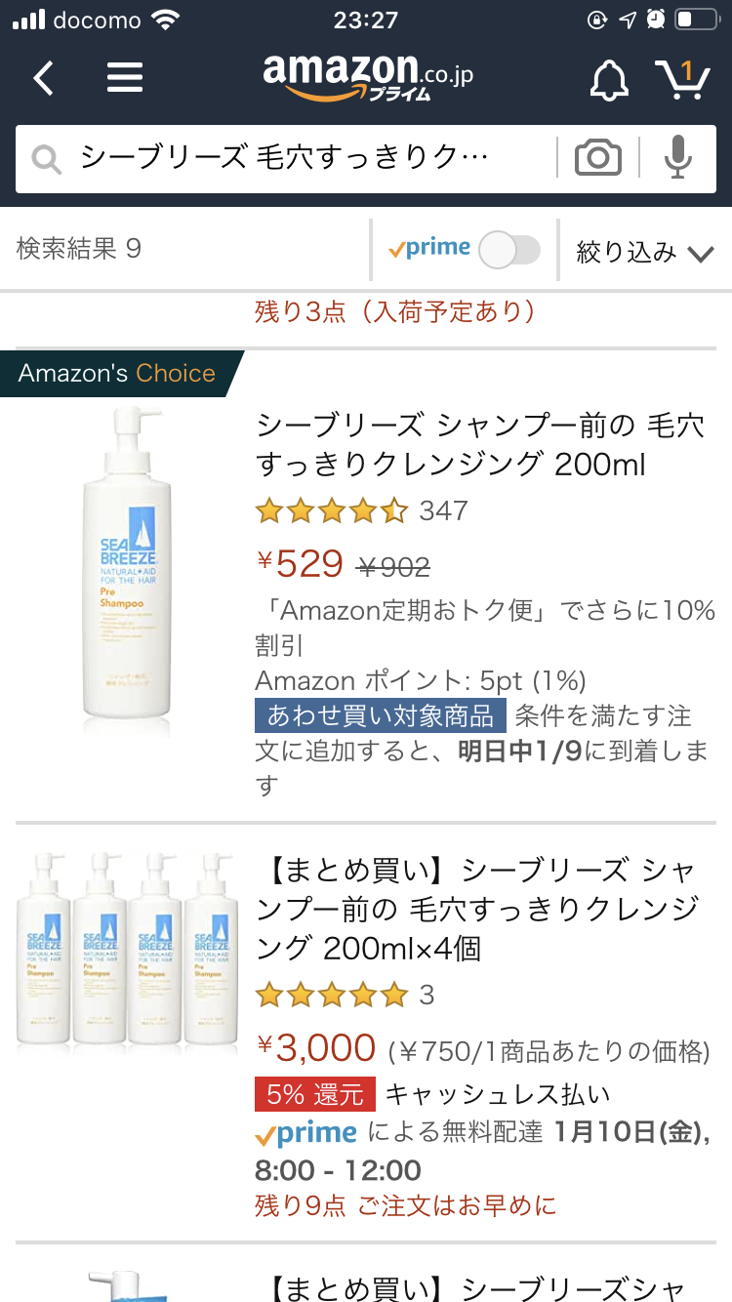Toggle the Prime filter switch
This screenshot has height=1302, width=732.
[508, 250]
